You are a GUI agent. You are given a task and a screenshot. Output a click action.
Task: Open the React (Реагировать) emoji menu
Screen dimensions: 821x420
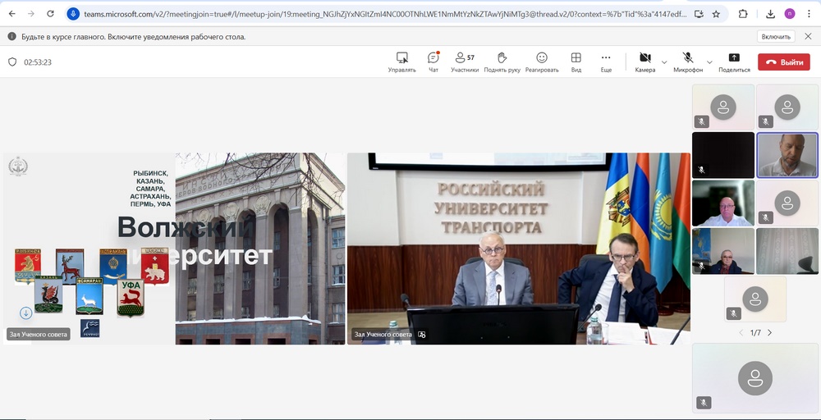click(x=542, y=62)
